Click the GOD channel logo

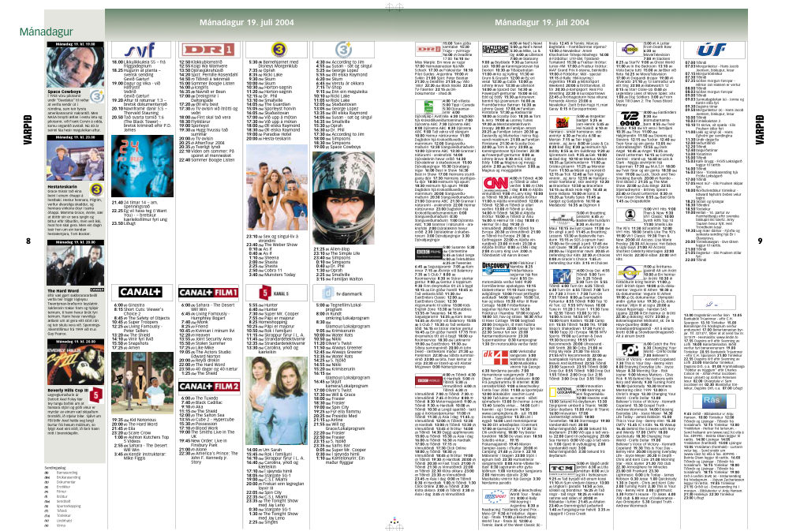pyautogui.click(x=630, y=350)
